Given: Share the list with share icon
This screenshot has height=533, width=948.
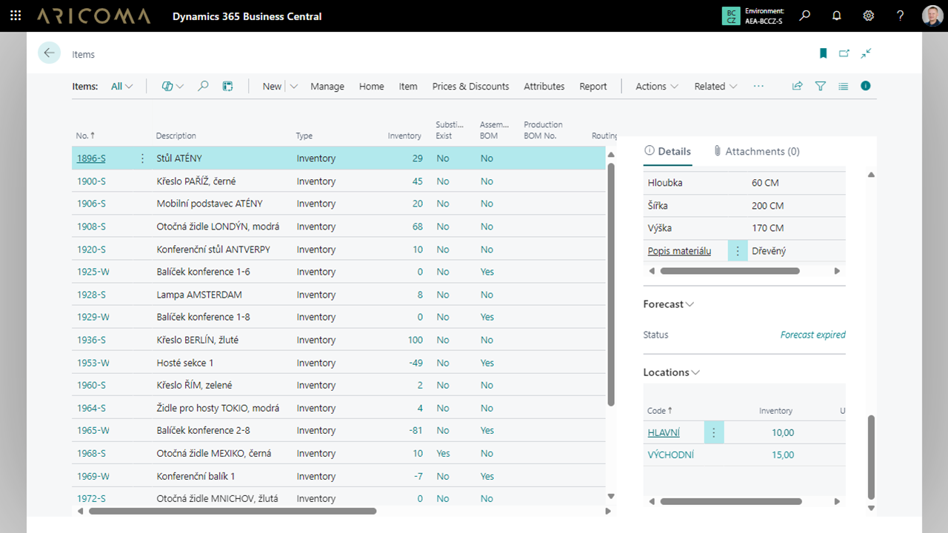Looking at the screenshot, I should [798, 86].
